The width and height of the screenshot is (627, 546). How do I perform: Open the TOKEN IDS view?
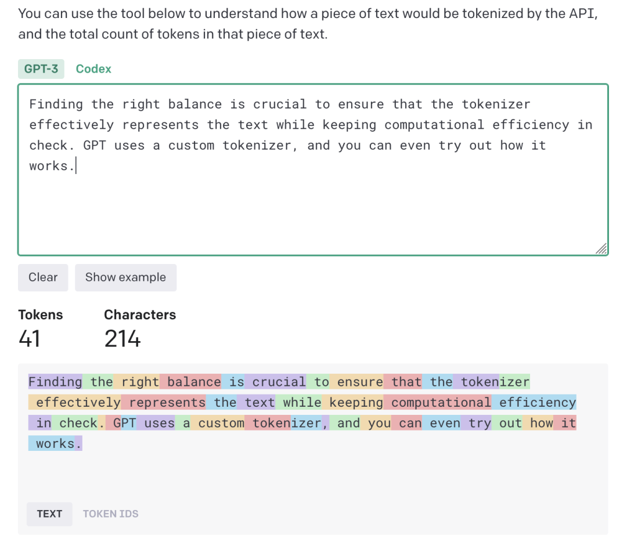click(110, 514)
